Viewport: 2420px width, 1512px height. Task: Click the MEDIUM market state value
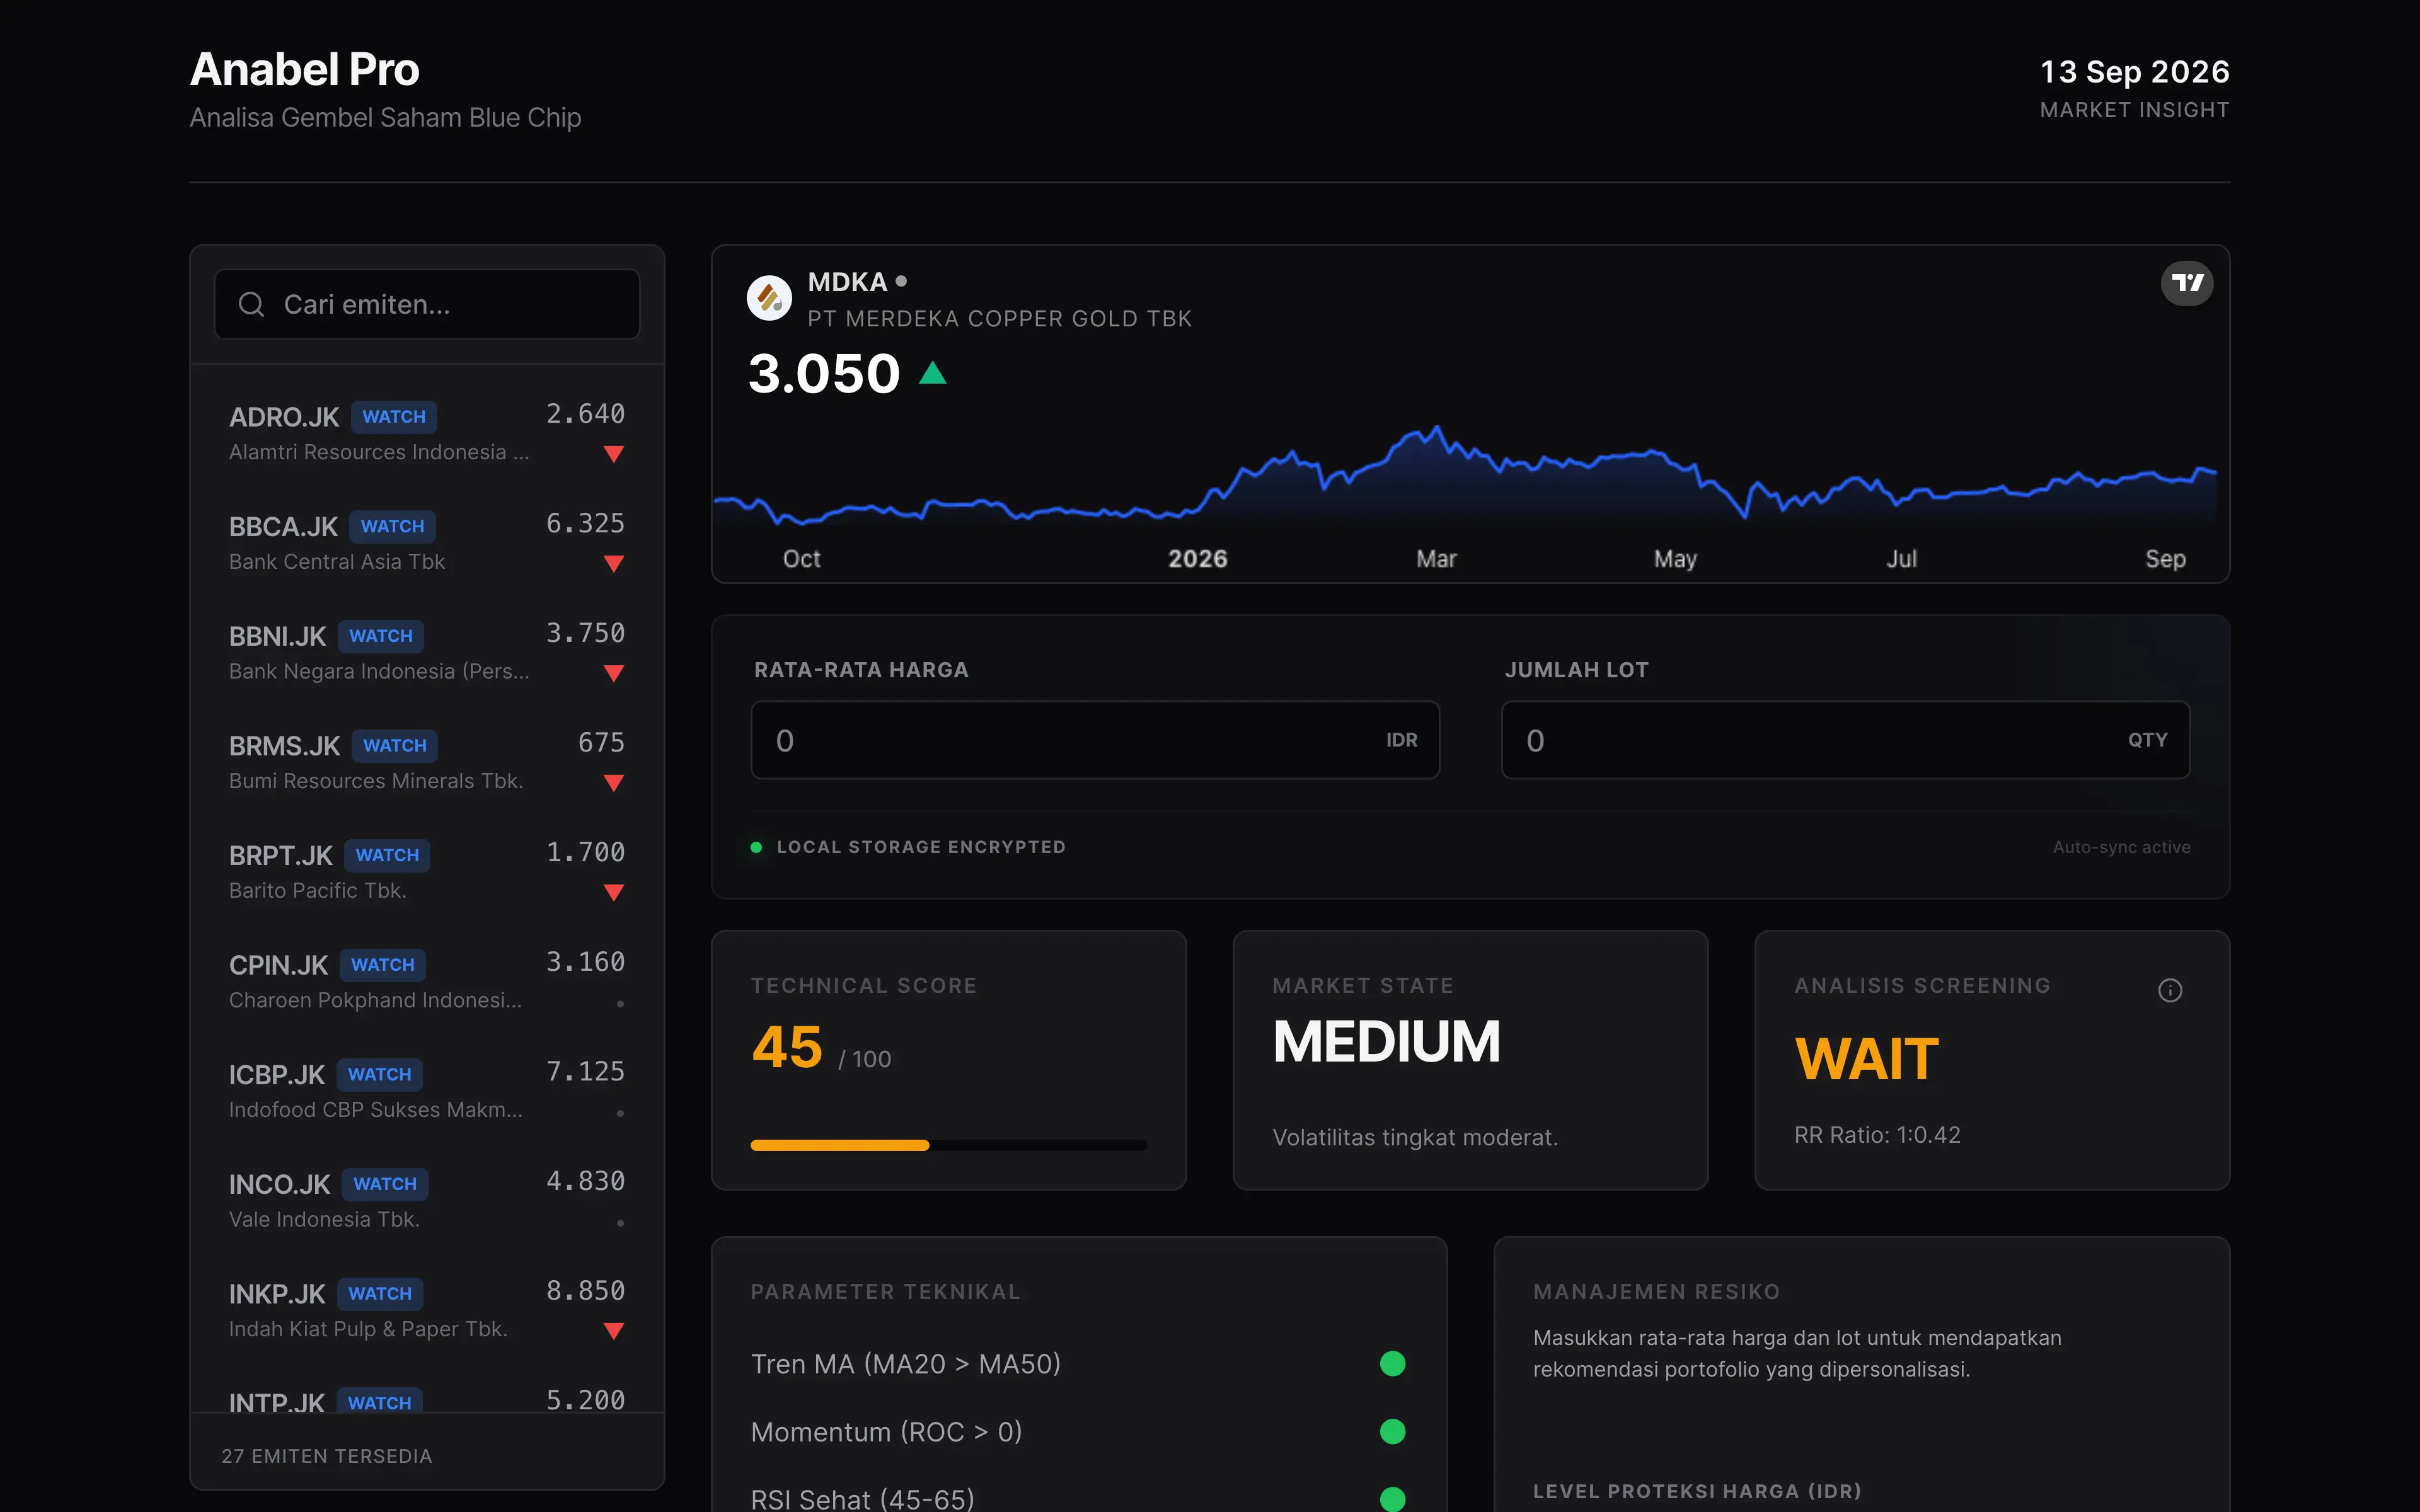1386,1042
